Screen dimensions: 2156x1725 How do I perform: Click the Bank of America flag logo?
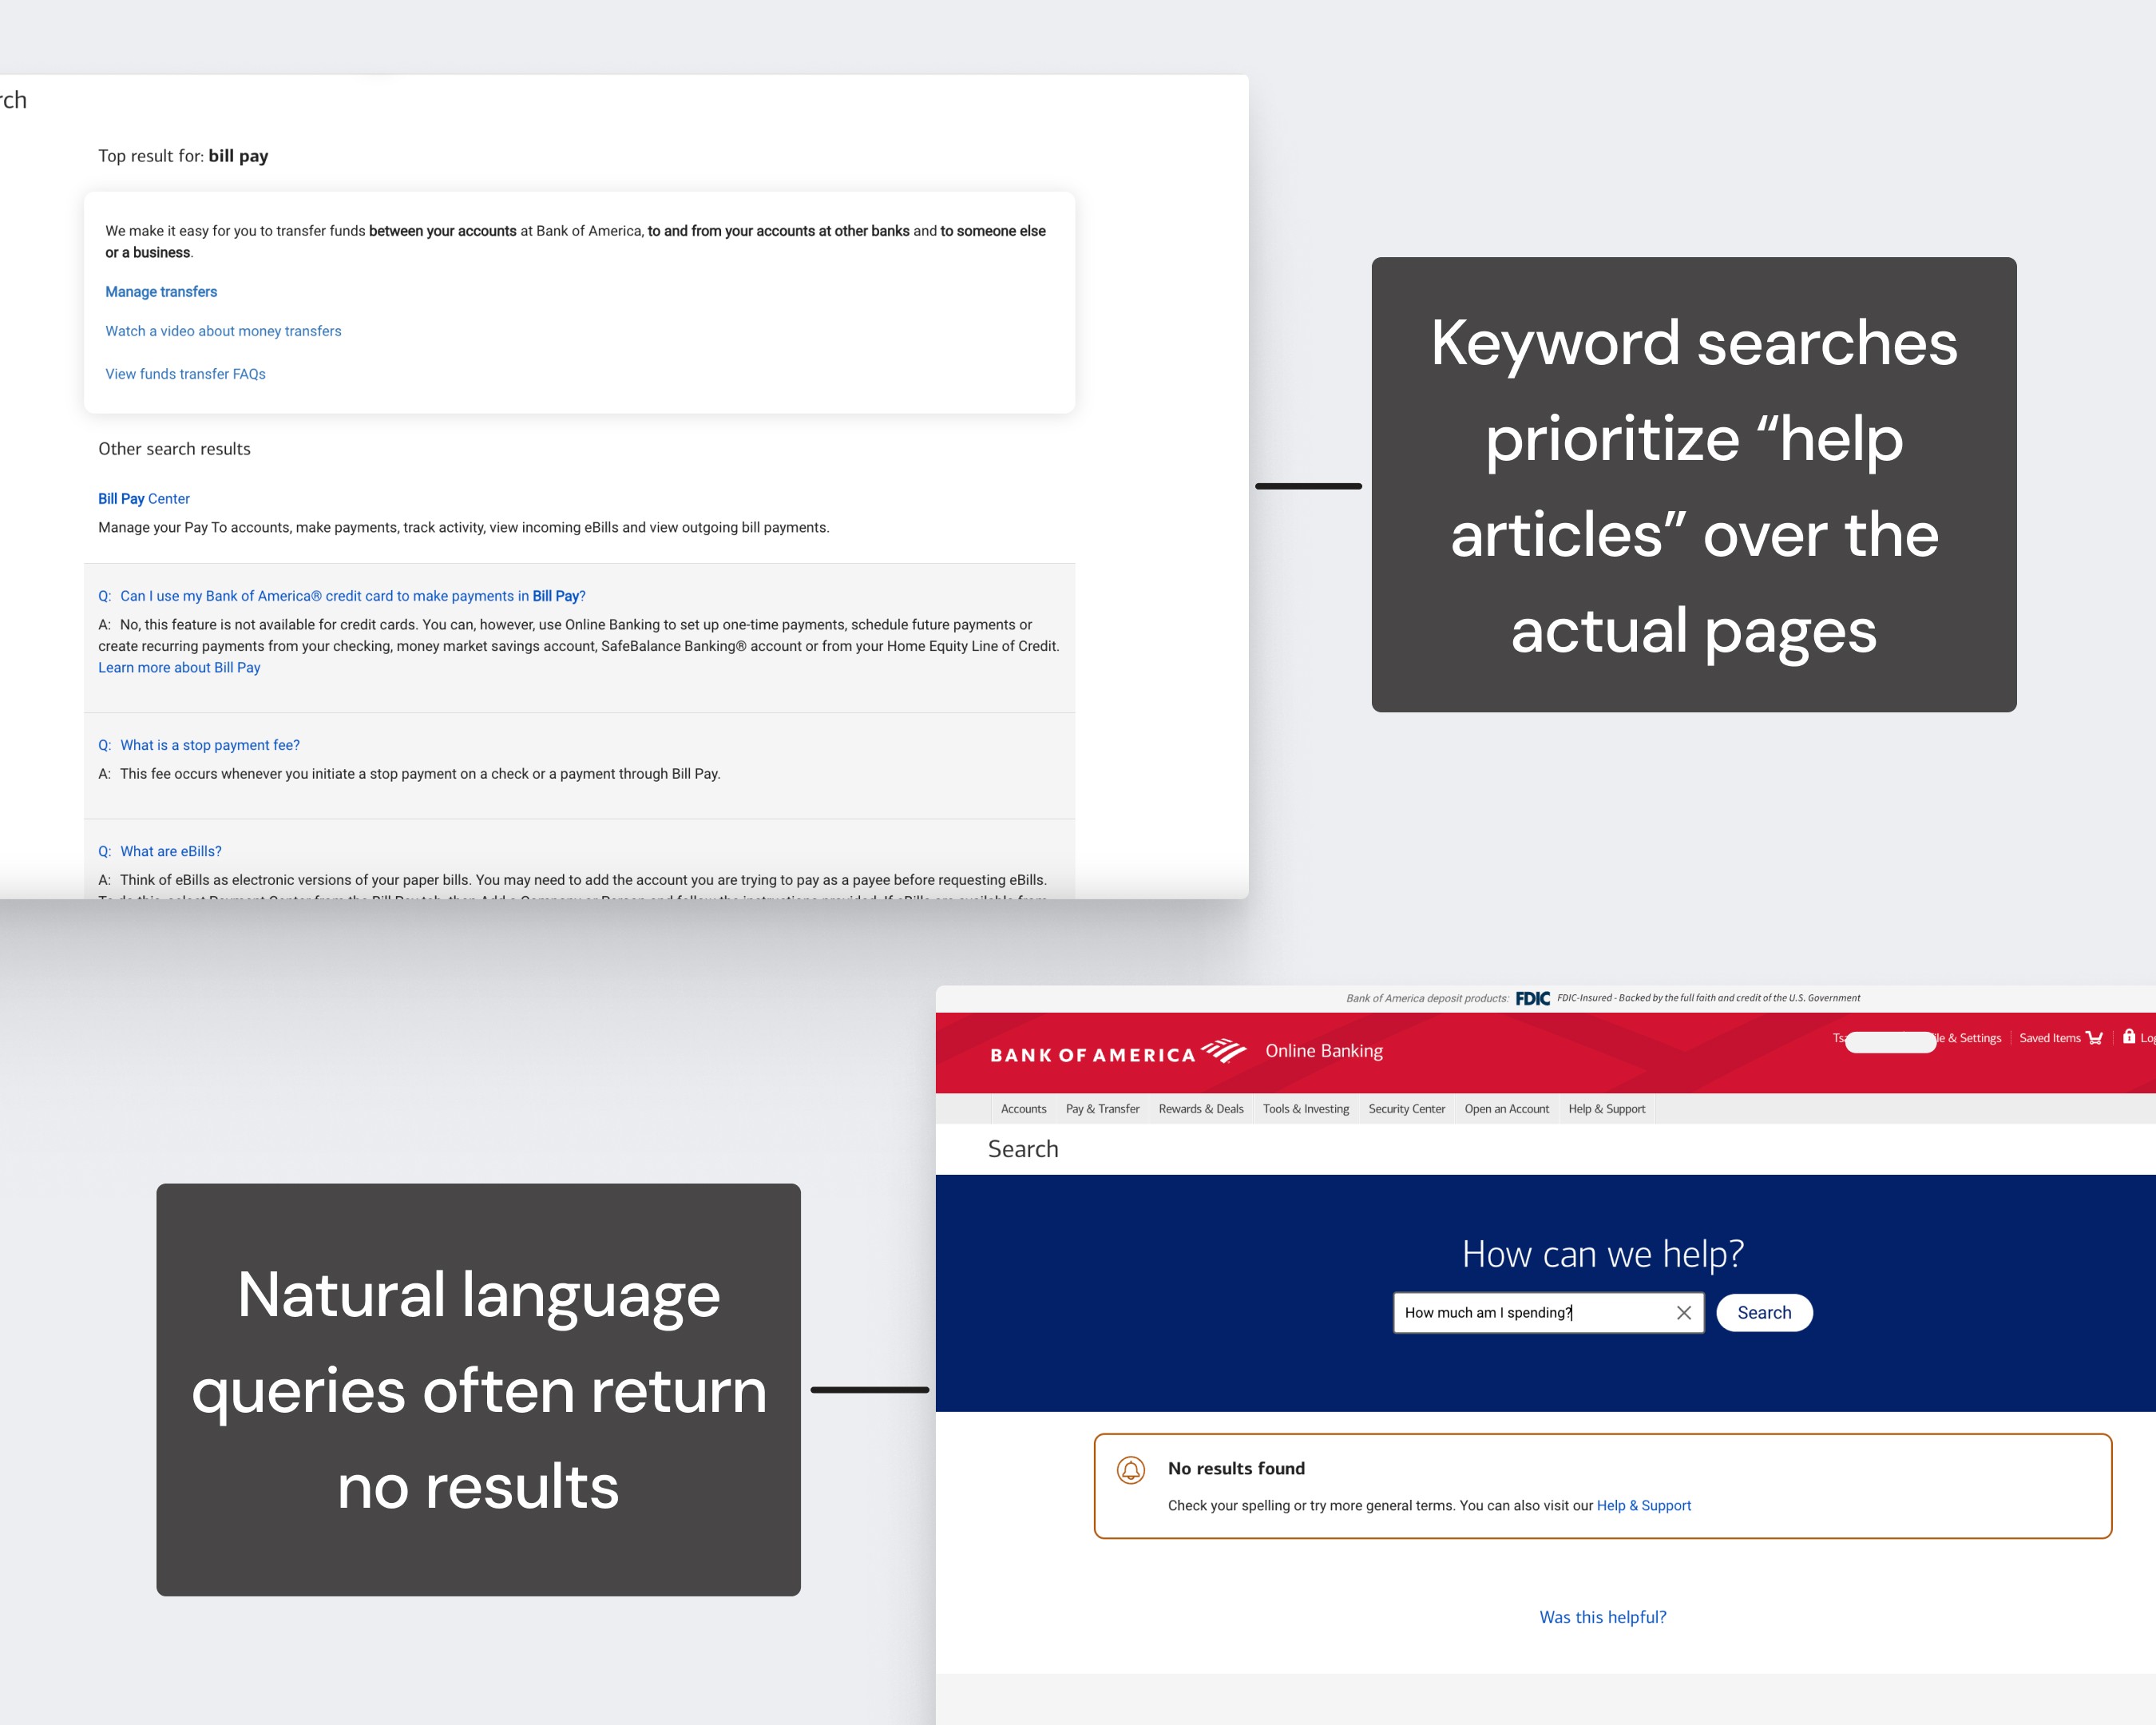tap(1223, 1051)
